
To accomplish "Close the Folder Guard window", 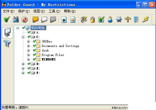I will [x=152, y=5].
